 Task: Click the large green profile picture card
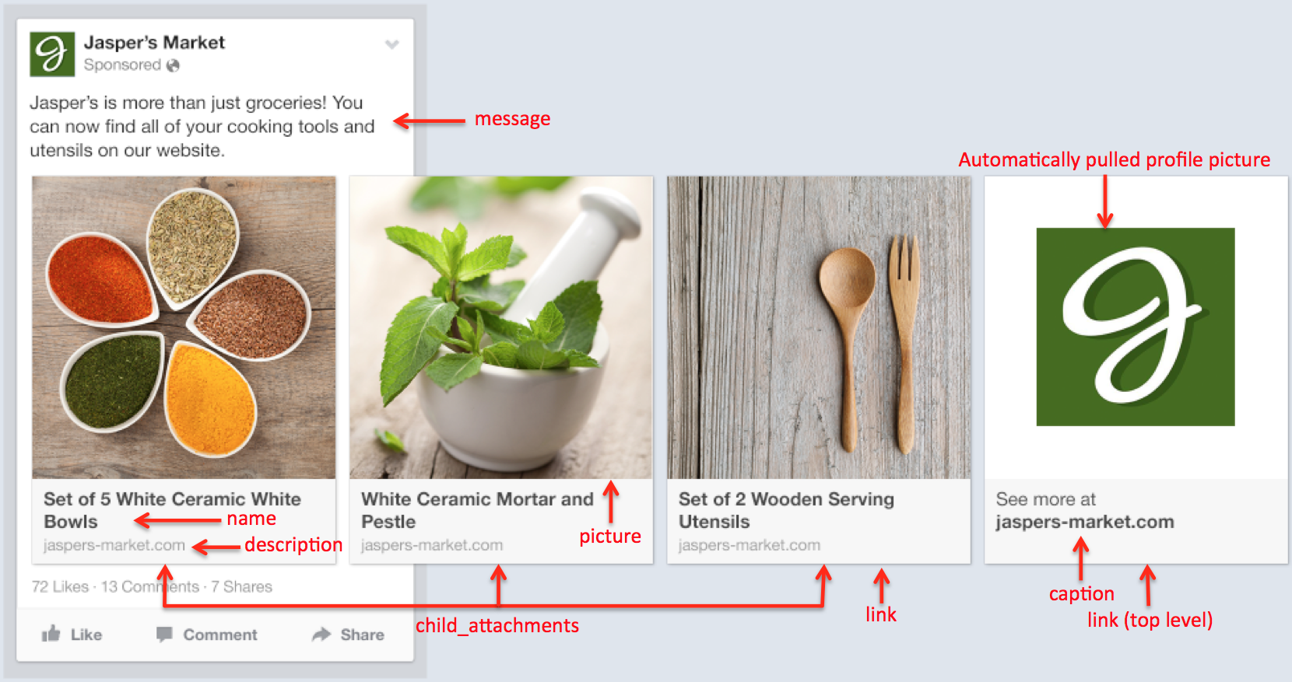click(x=1136, y=327)
